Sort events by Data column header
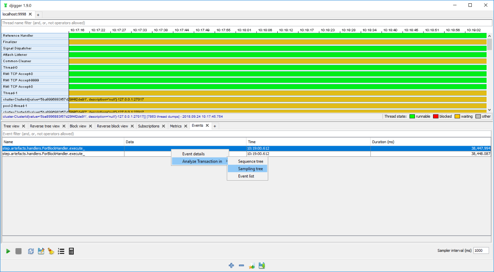Viewport: 494px width, 272px height. tap(185, 142)
